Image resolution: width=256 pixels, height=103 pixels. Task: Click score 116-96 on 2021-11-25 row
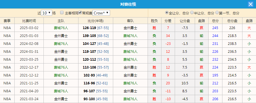click(x=89, y=83)
